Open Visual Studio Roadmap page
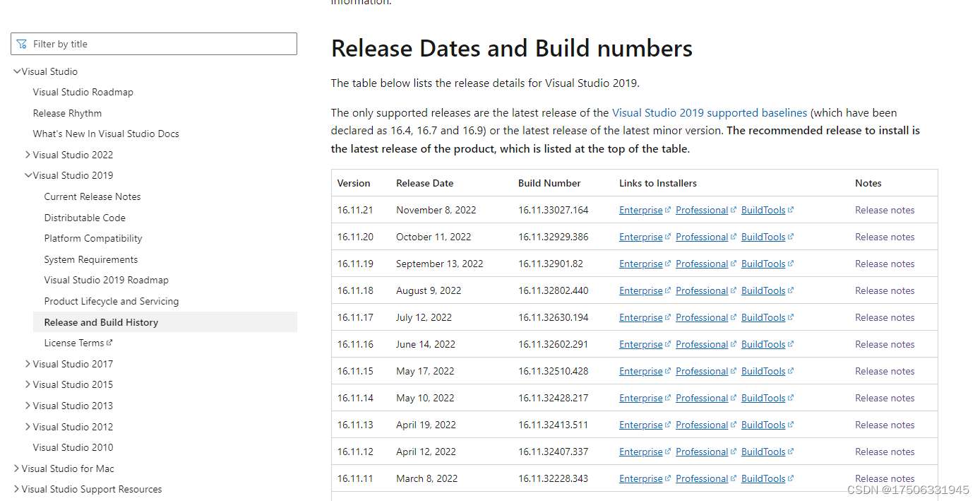 click(83, 92)
